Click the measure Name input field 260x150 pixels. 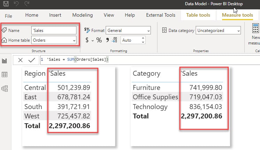(x=54, y=30)
